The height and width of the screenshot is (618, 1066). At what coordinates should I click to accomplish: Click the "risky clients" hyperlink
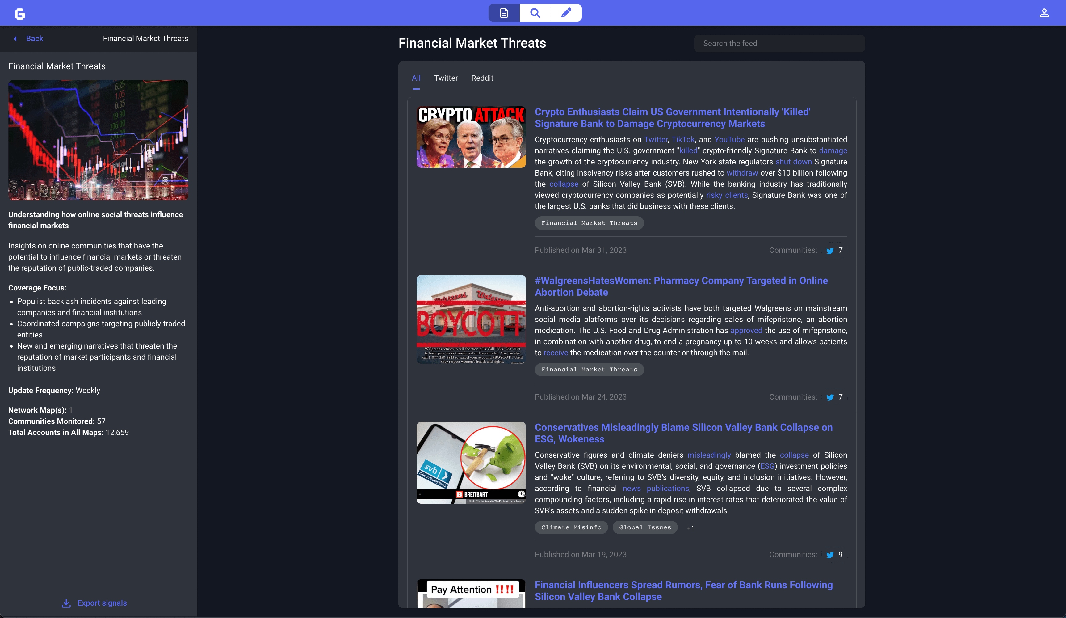pyautogui.click(x=727, y=195)
